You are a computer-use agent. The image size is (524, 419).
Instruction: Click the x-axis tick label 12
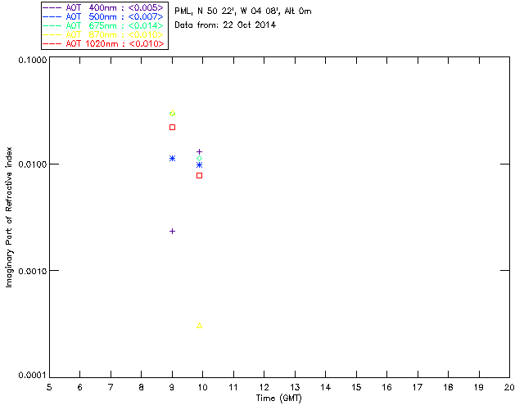[x=264, y=387]
